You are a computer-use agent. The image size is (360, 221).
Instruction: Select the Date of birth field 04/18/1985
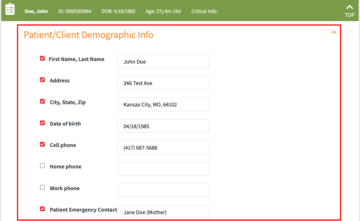tap(163, 126)
